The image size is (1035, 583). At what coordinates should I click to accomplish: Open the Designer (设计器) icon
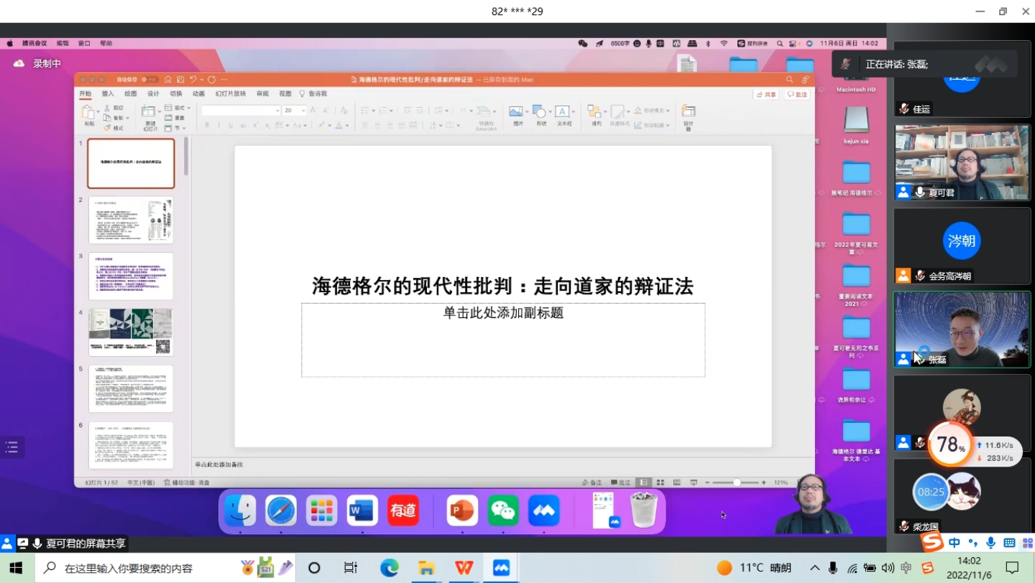(688, 111)
